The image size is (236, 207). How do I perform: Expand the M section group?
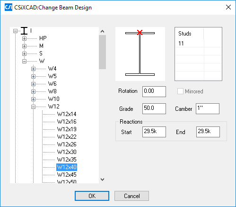[24, 46]
